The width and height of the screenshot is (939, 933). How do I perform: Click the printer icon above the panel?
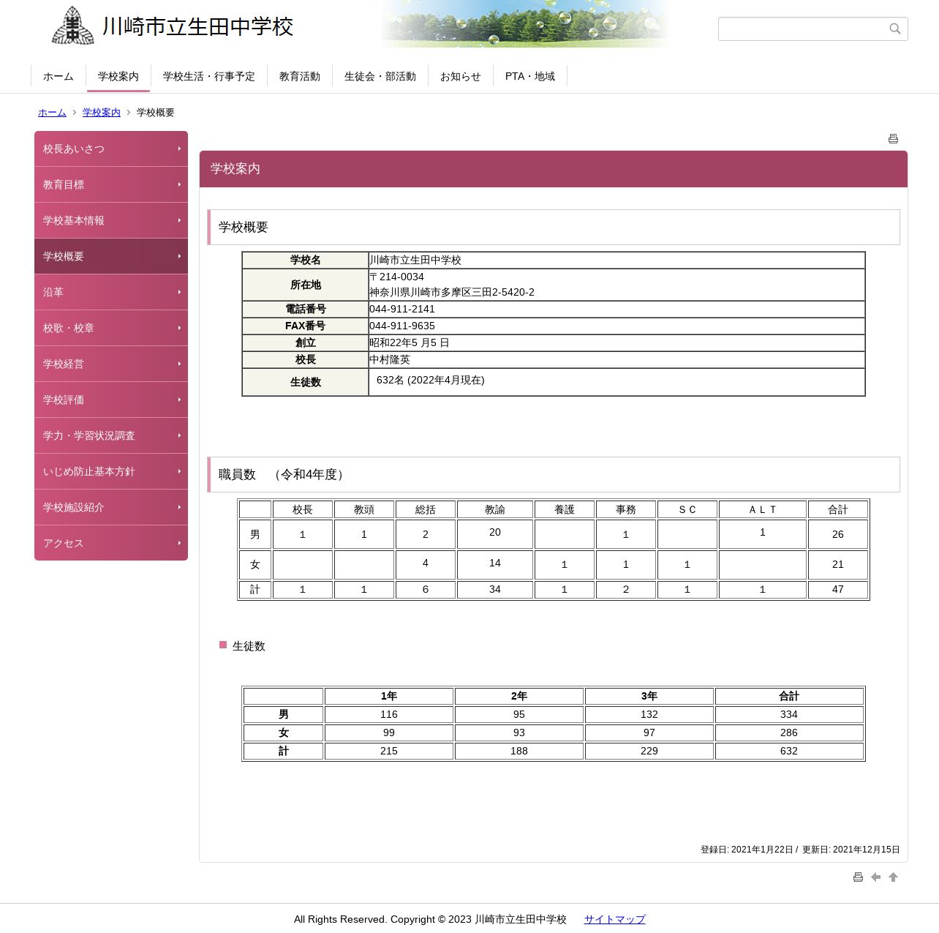point(893,138)
